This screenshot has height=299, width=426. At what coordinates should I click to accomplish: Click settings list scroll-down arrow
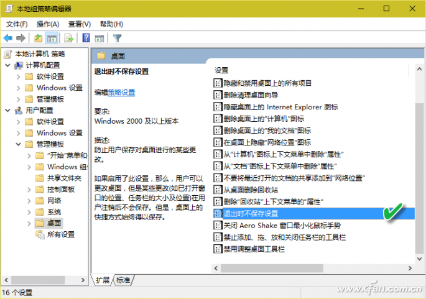[419, 259]
